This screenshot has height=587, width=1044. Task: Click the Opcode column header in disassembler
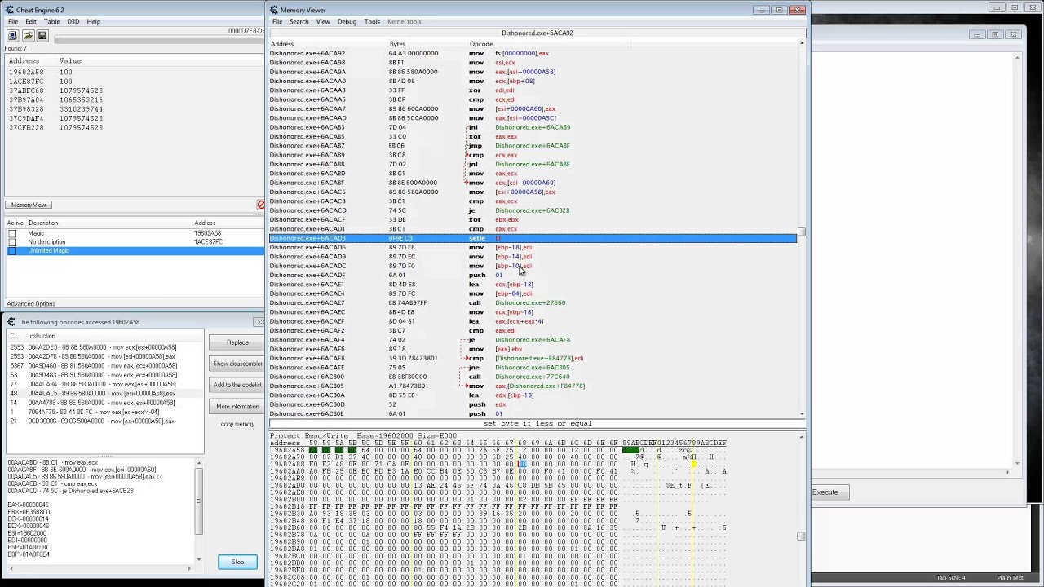pos(480,44)
